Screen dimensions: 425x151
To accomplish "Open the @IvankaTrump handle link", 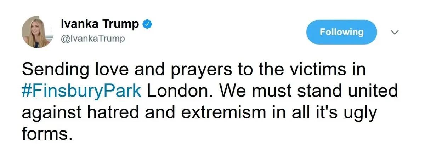I will tap(93, 39).
